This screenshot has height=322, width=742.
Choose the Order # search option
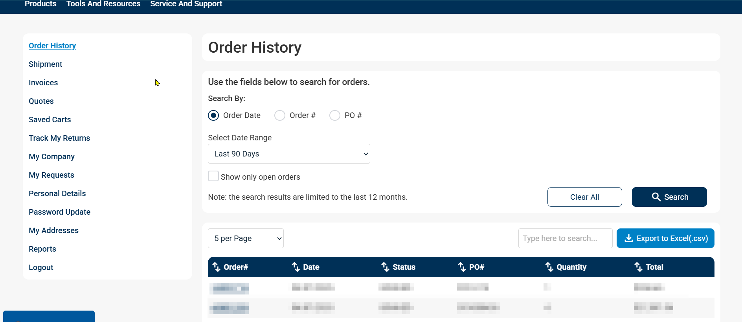coord(280,115)
